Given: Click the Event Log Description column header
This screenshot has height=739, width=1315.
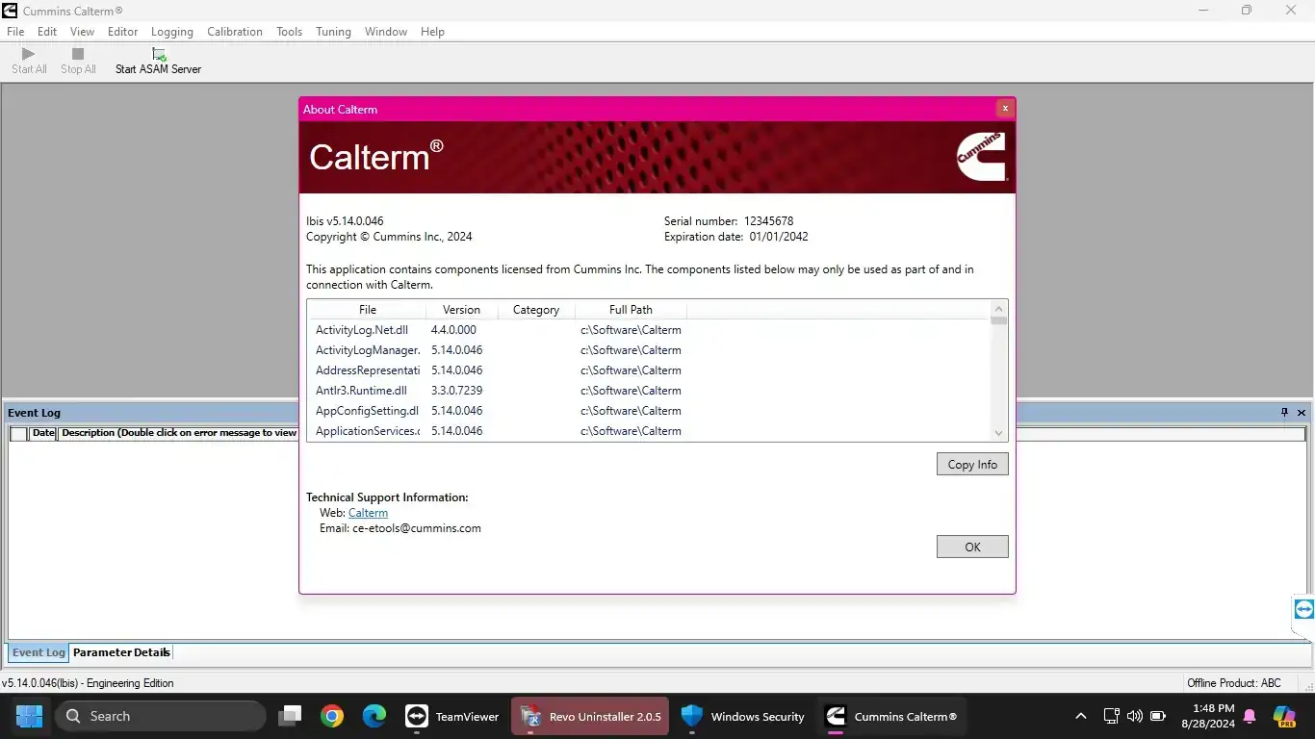Looking at the screenshot, I should point(179,433).
